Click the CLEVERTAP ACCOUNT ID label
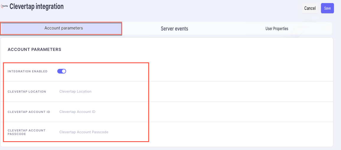The width and height of the screenshot is (341, 150). click(x=29, y=112)
